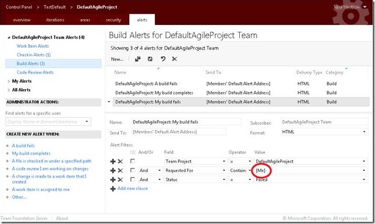
Task: Click the New... alert button
Action: click(117, 59)
